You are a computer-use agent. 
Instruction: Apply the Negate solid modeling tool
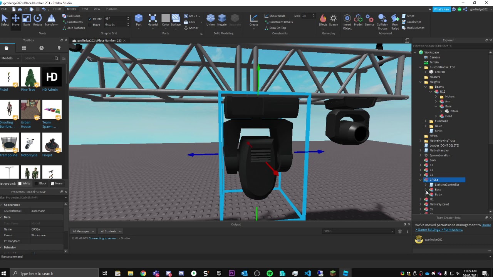(x=222, y=20)
